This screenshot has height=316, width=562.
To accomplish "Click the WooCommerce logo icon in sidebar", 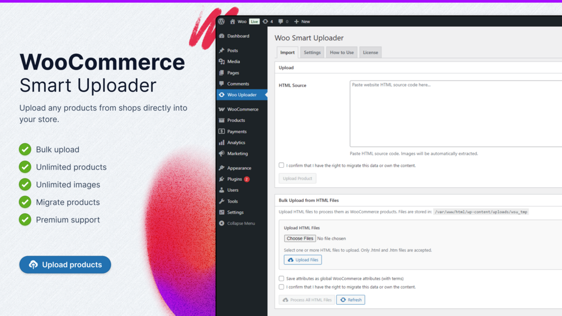I will coord(222,109).
